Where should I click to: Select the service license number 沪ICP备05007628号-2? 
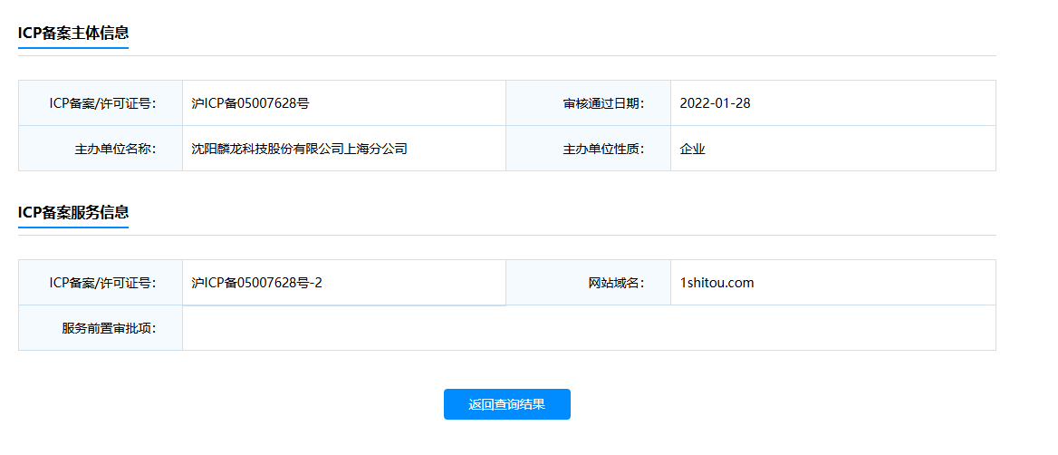(257, 283)
